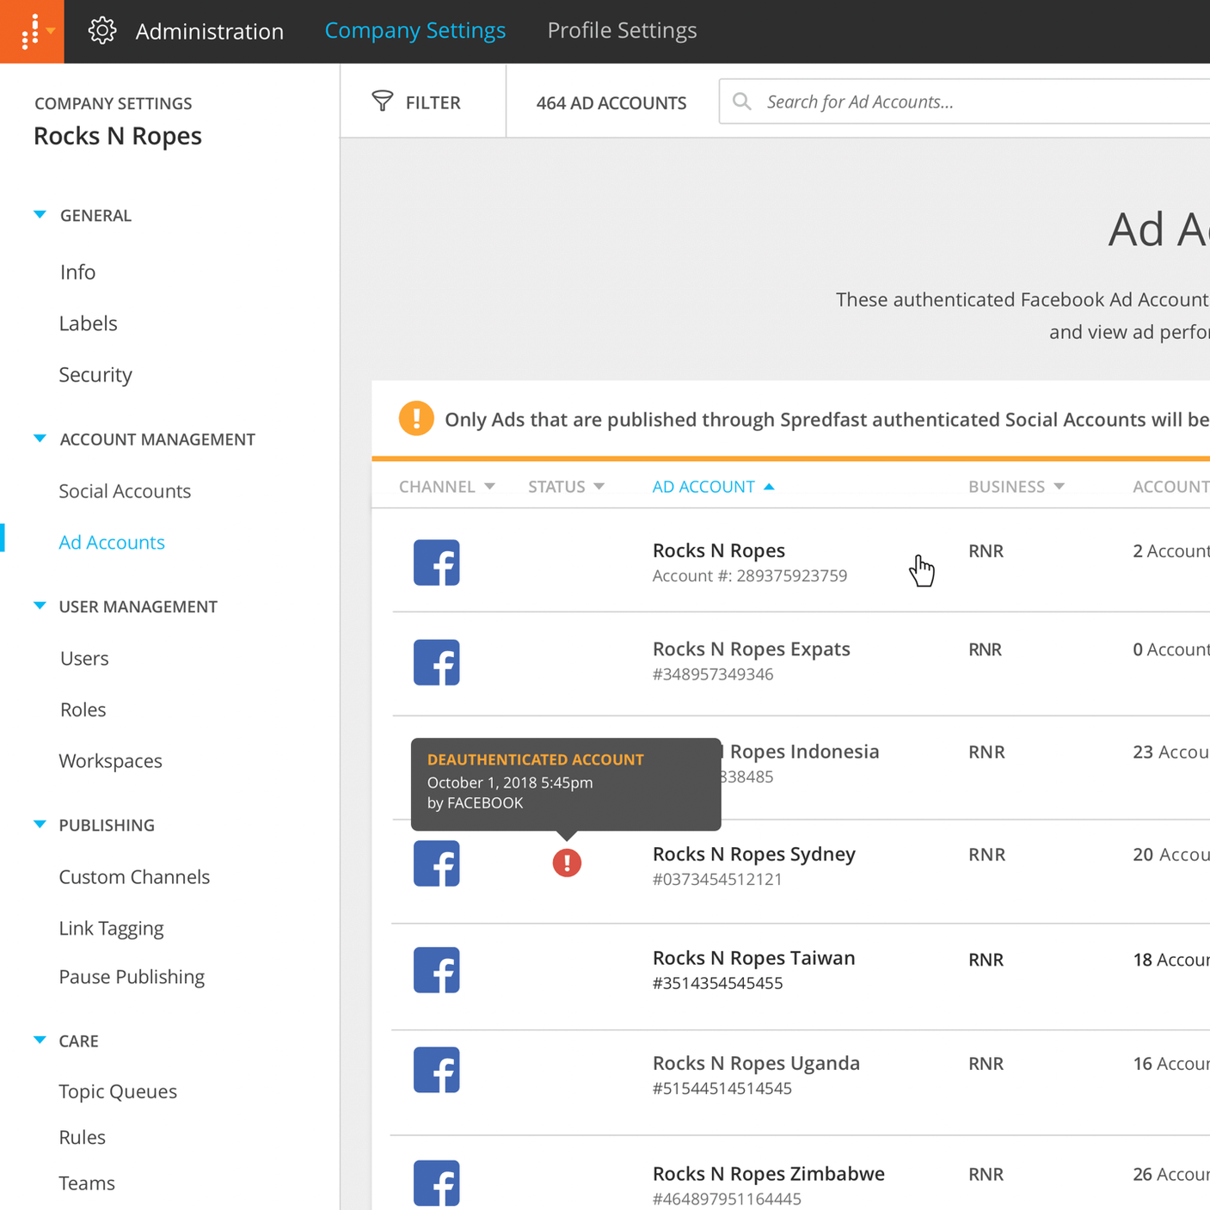Viewport: 1210px width, 1210px height.
Task: Click the orange warning notice icon
Action: (416, 419)
